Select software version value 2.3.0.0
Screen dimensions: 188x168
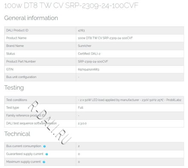[x=82, y=123]
